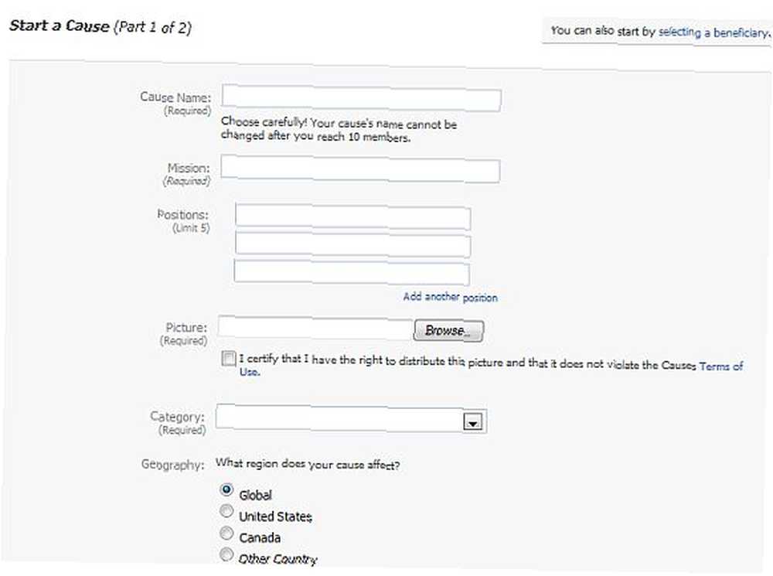Image resolution: width=773 pixels, height=576 pixels.
Task: Click the Cause Name input field
Action: (x=361, y=98)
